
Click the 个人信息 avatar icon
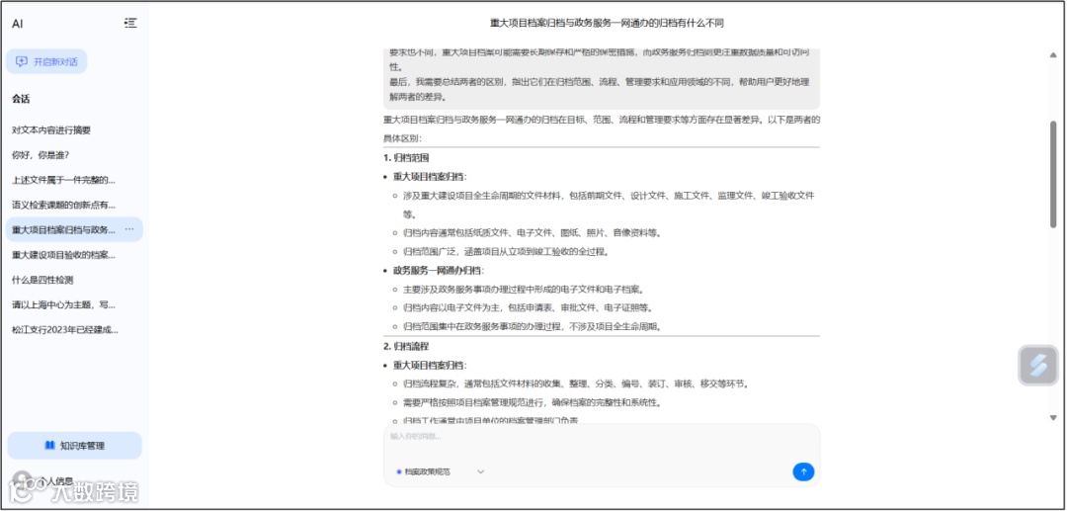coord(22,481)
